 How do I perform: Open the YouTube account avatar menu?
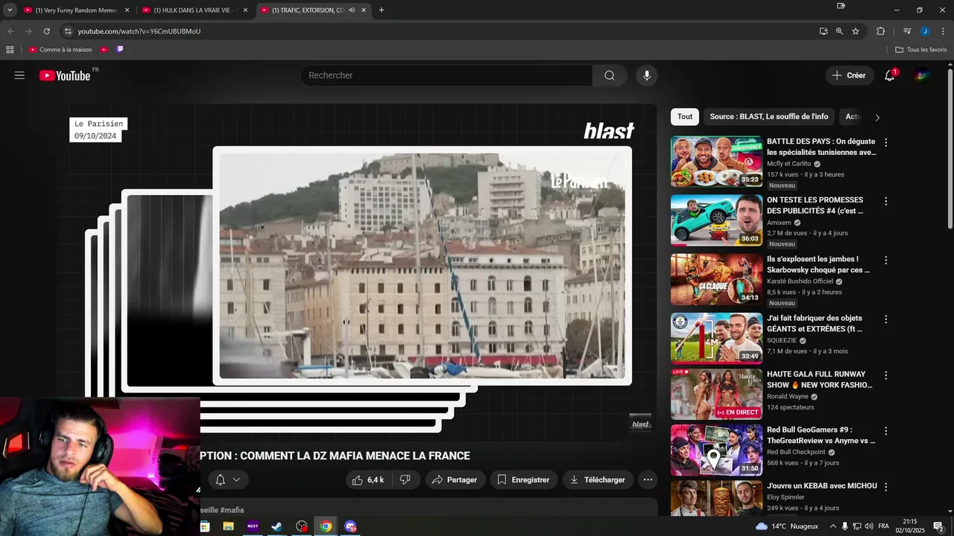[x=922, y=75]
